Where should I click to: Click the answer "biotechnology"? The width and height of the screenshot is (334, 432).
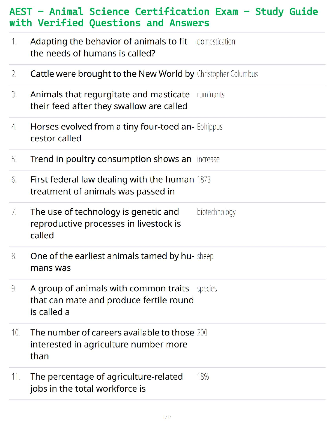(x=216, y=212)
